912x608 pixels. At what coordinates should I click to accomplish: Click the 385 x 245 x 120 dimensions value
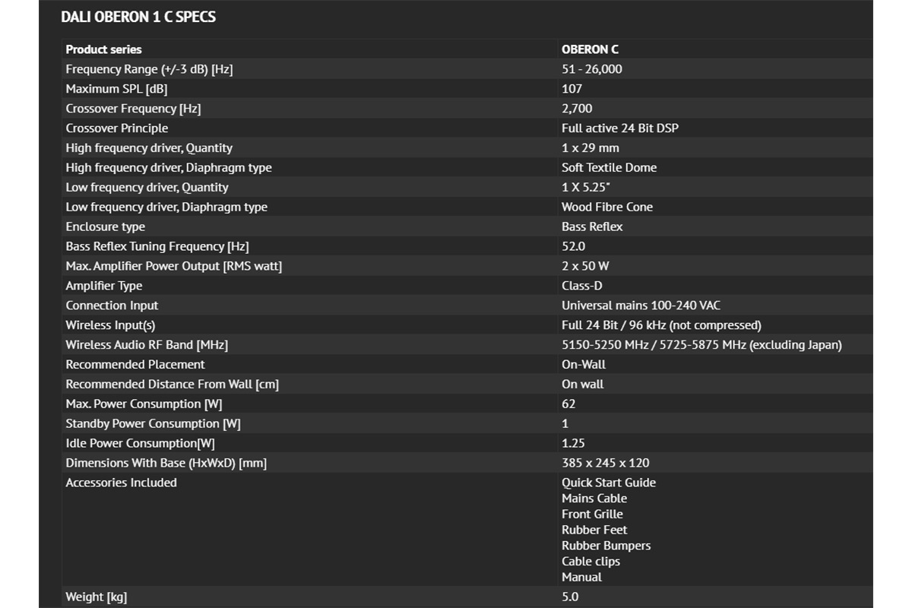click(x=605, y=463)
